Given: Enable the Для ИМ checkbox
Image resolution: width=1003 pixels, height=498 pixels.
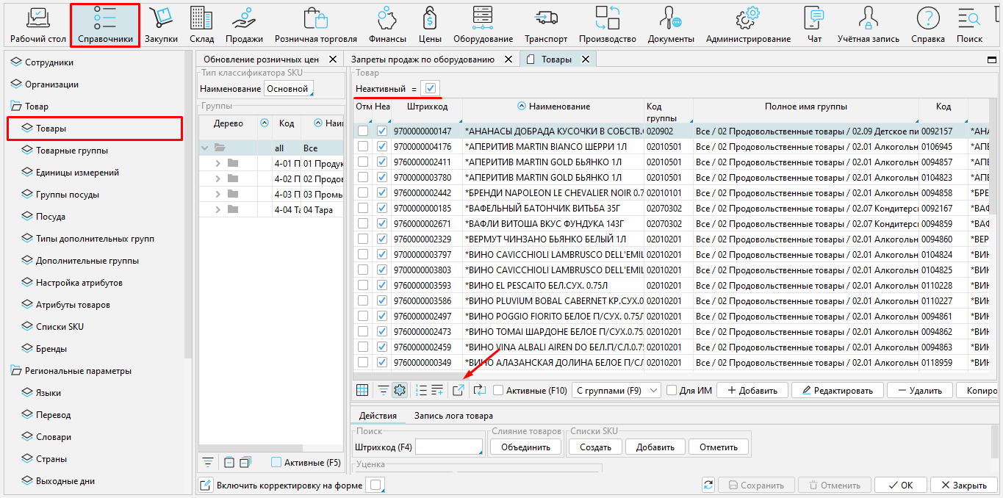Looking at the screenshot, I should click(x=672, y=391).
